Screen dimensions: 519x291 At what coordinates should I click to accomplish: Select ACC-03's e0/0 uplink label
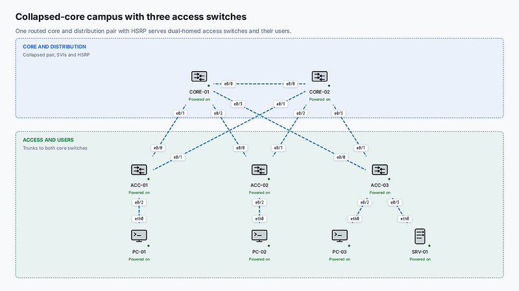click(341, 157)
